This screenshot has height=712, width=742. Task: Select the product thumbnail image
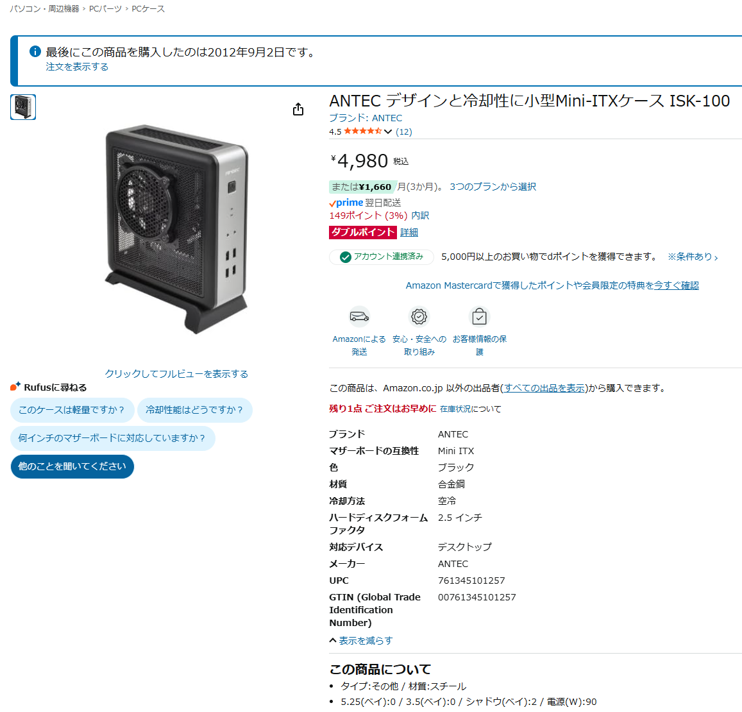23,107
